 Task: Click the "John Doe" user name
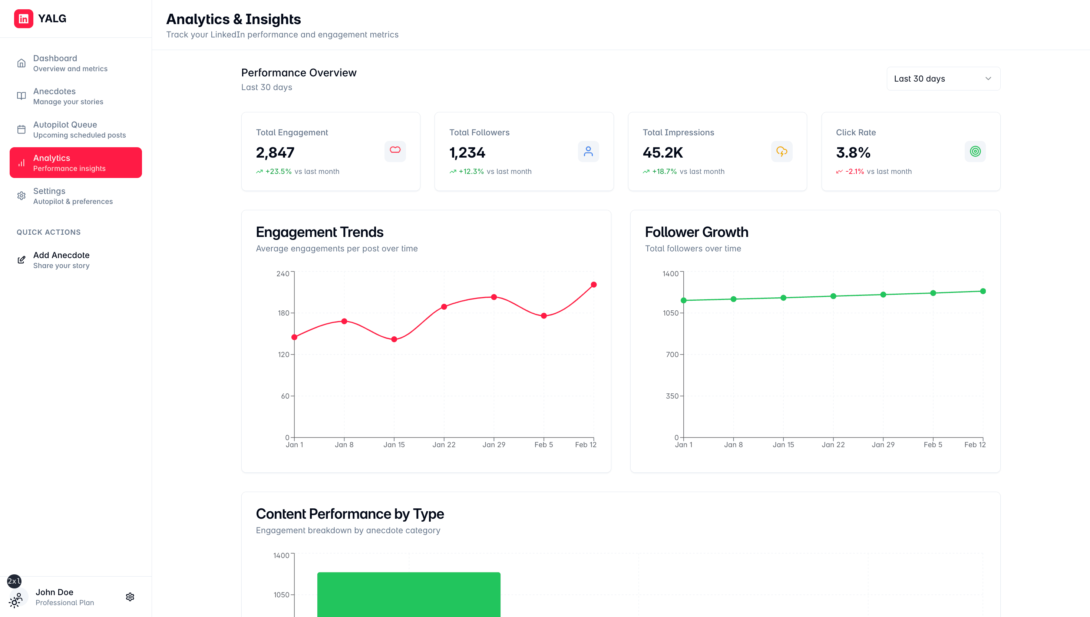(54, 593)
